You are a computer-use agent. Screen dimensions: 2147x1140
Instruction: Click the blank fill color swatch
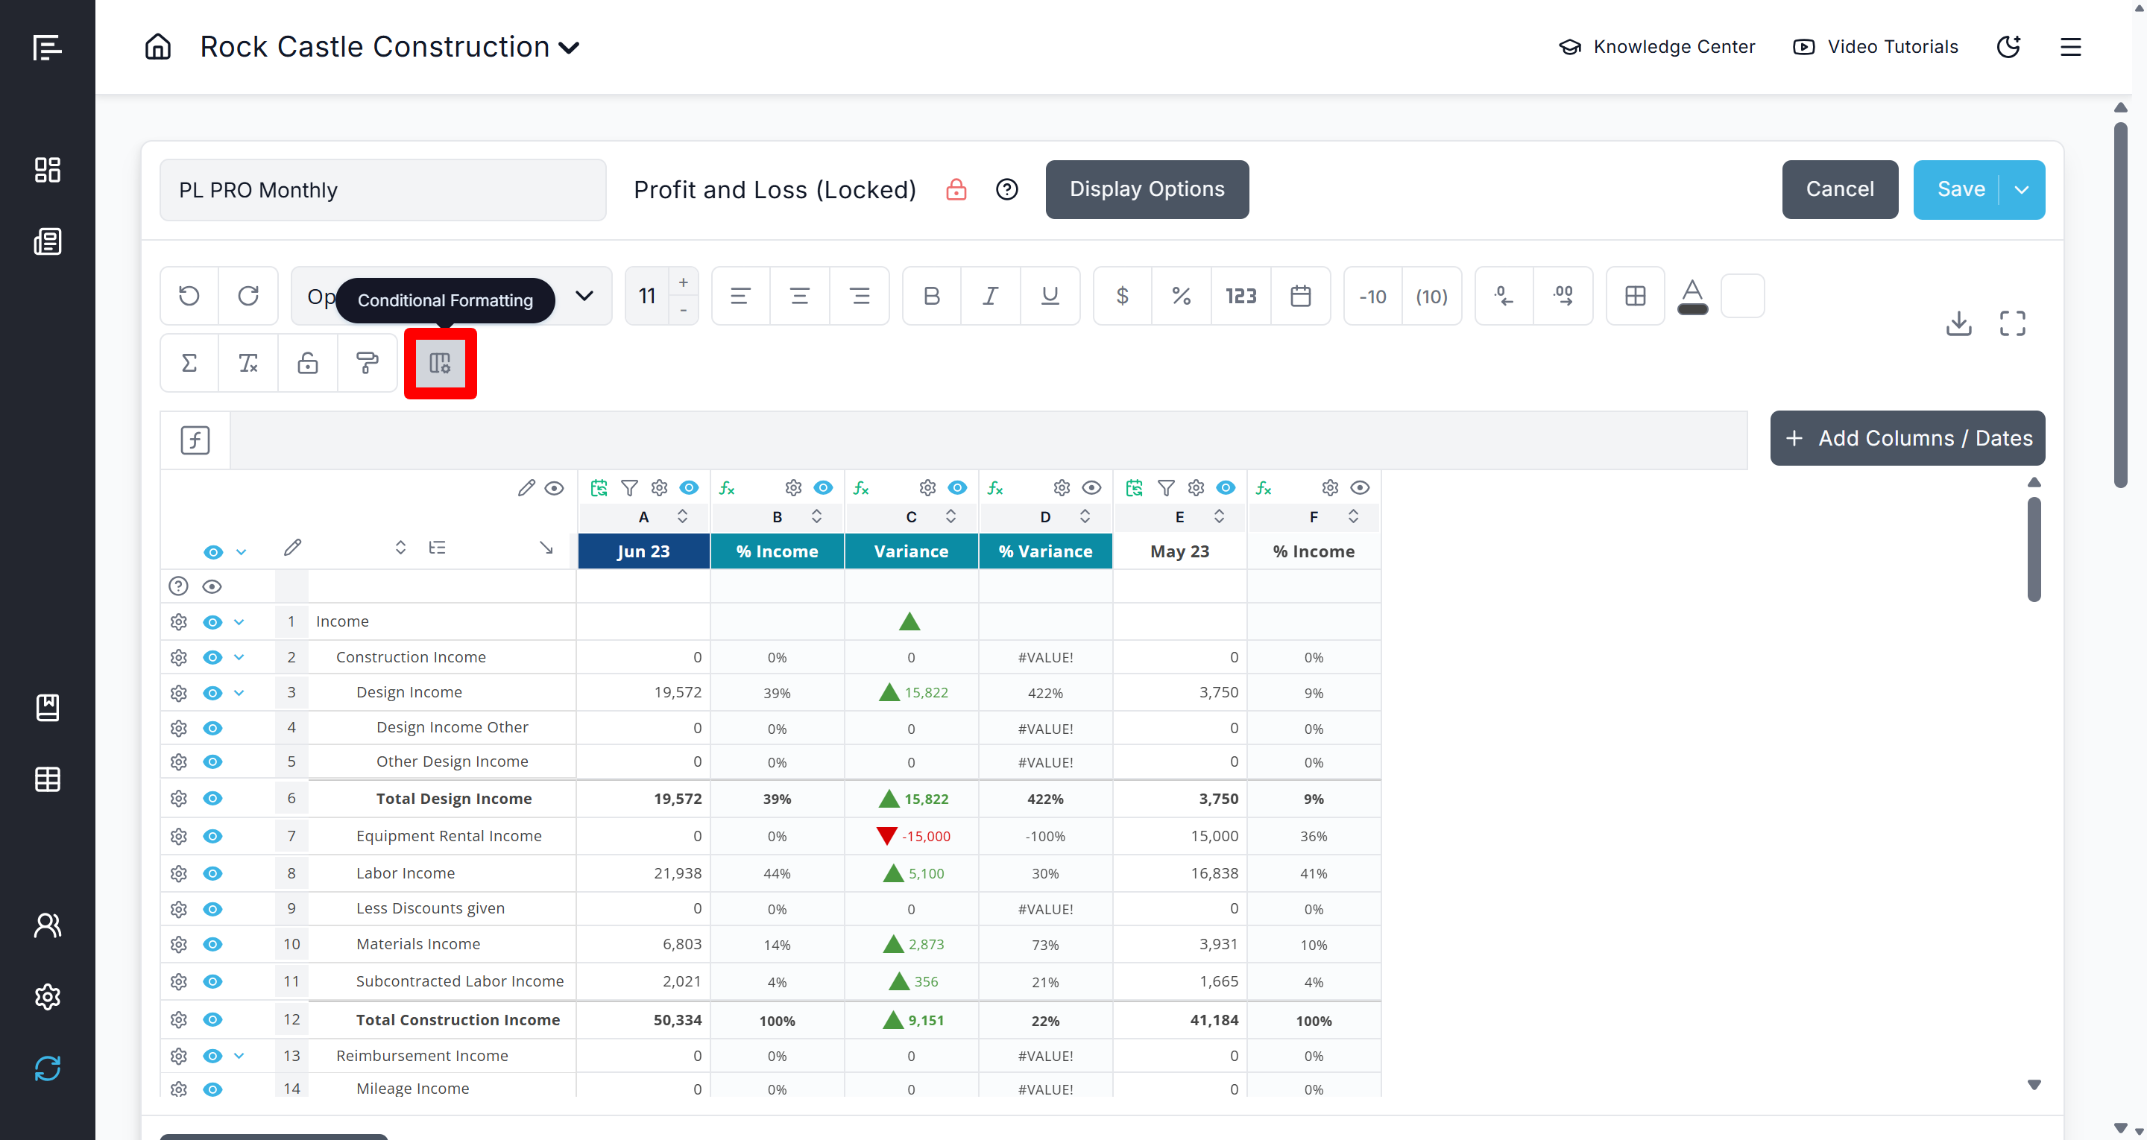pos(1742,296)
